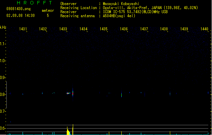Click the 0.7 kHz frequency label
Screen dimensions: 212x135
3,111
